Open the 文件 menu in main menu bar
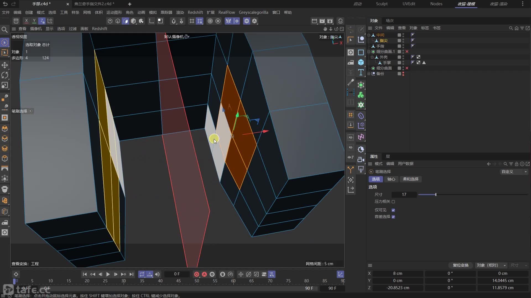 point(6,12)
